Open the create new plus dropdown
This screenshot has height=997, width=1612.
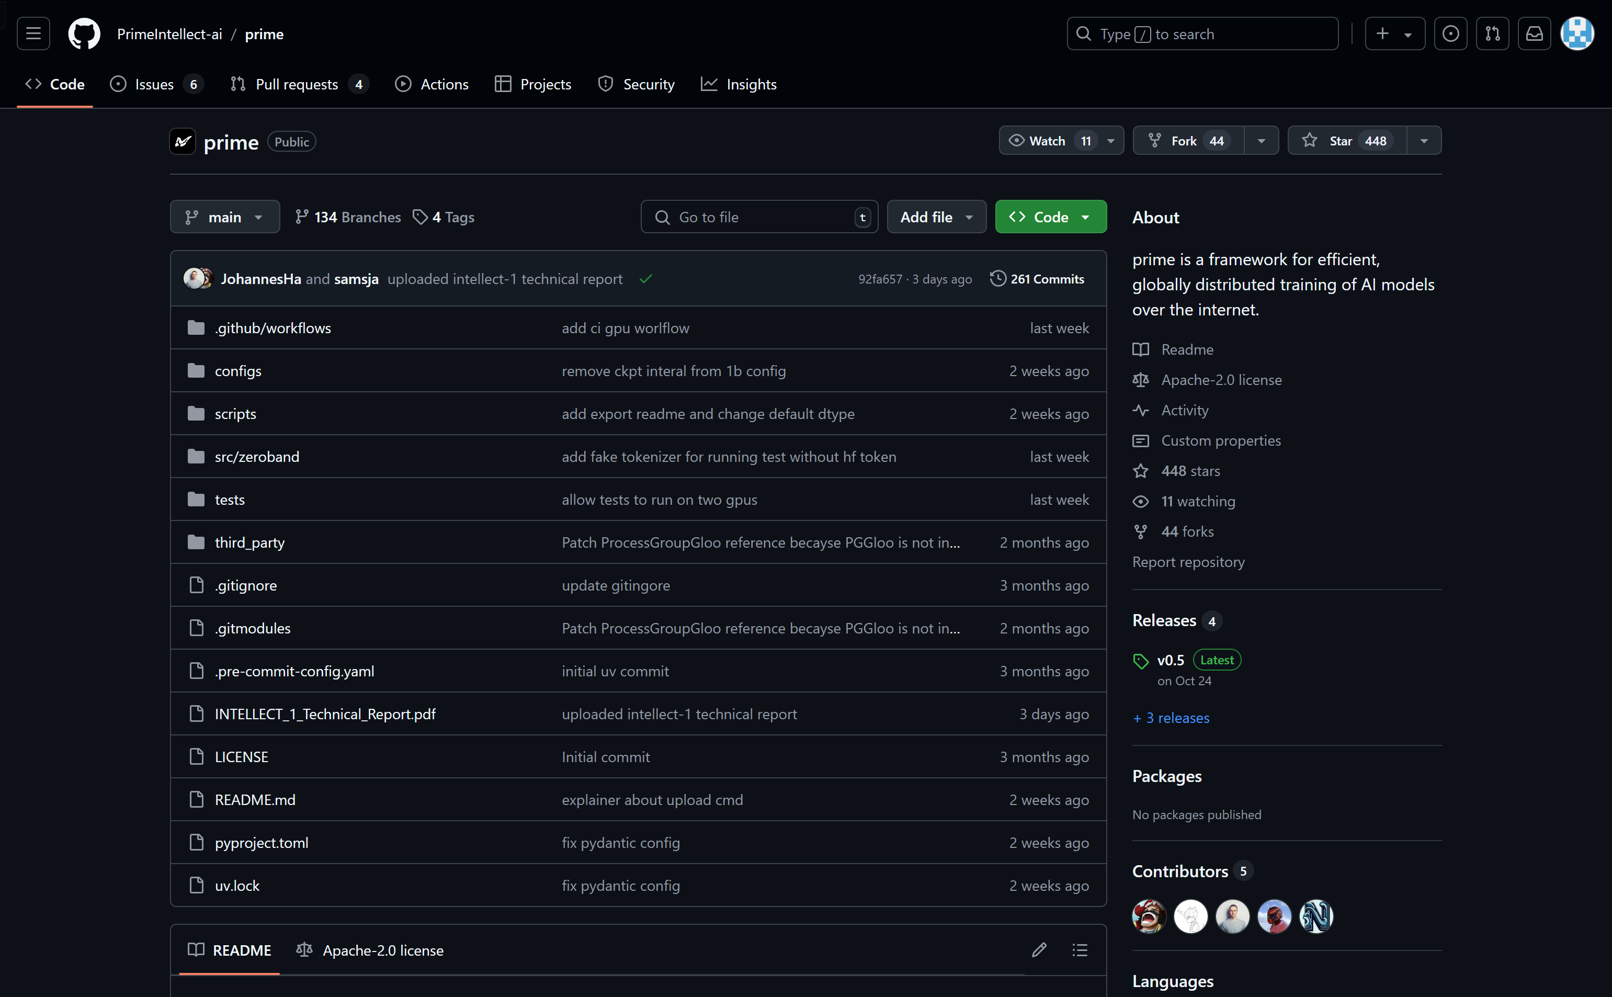(x=1394, y=33)
